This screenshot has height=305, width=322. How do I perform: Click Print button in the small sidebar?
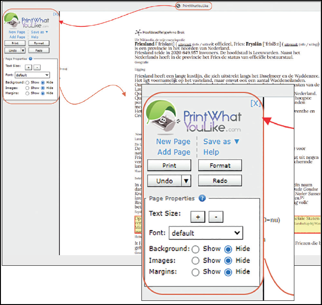coord(15,43)
